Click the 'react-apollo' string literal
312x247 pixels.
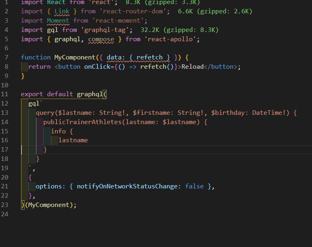[170, 39]
